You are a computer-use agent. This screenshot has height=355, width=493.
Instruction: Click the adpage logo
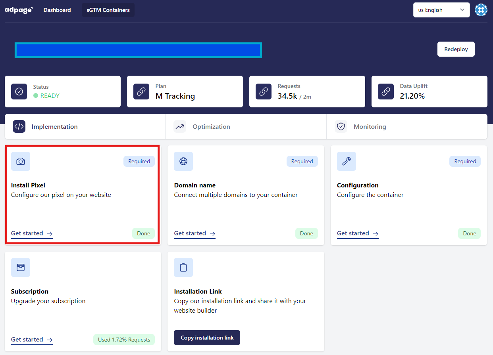click(19, 10)
